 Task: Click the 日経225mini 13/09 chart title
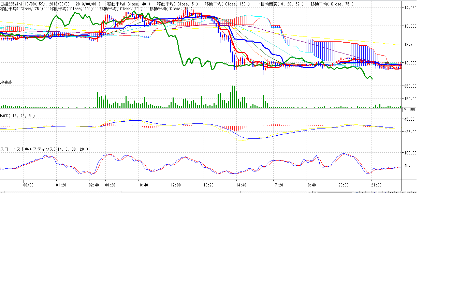point(19,4)
